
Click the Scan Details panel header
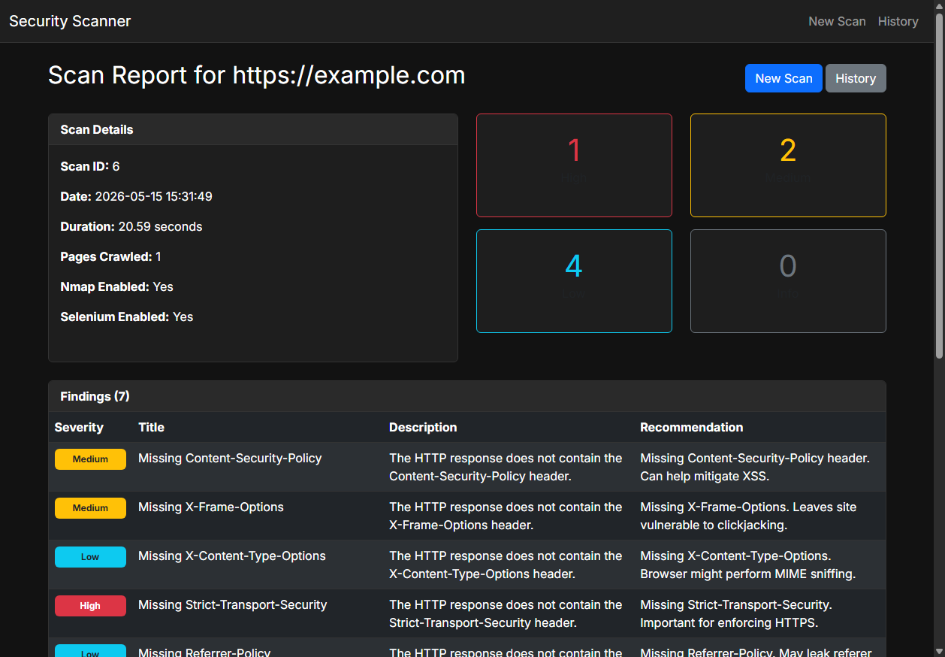pos(253,129)
